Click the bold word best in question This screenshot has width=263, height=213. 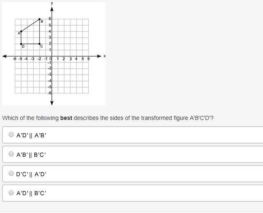point(66,118)
